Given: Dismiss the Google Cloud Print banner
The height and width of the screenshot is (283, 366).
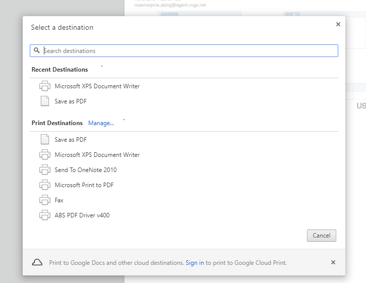Looking at the screenshot, I should click(x=333, y=262).
